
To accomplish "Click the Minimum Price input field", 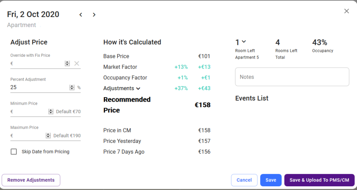I will 29,112.
